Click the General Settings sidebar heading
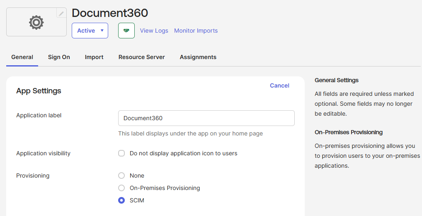This screenshot has width=422, height=216. click(337, 80)
